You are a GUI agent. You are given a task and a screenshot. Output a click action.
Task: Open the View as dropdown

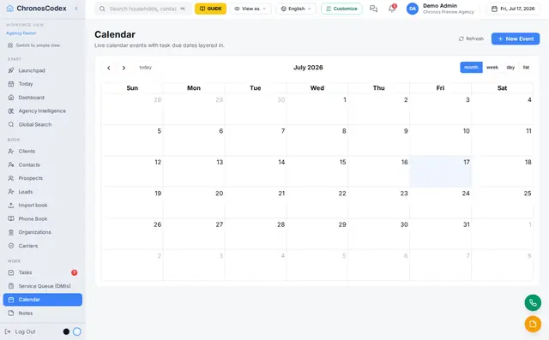[x=250, y=9]
